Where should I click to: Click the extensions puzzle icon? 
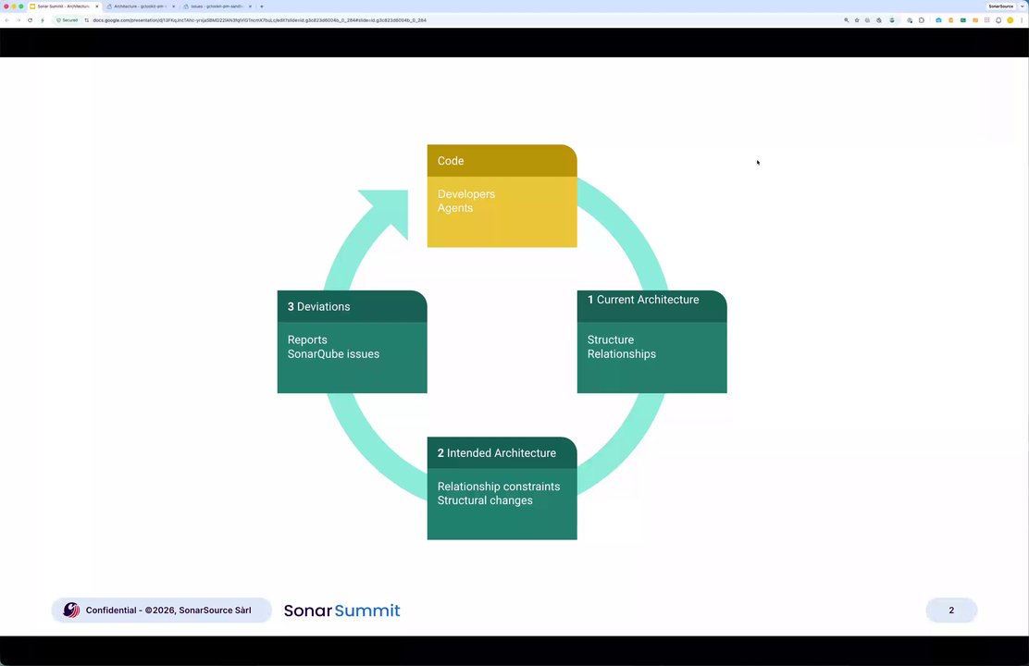click(x=922, y=20)
